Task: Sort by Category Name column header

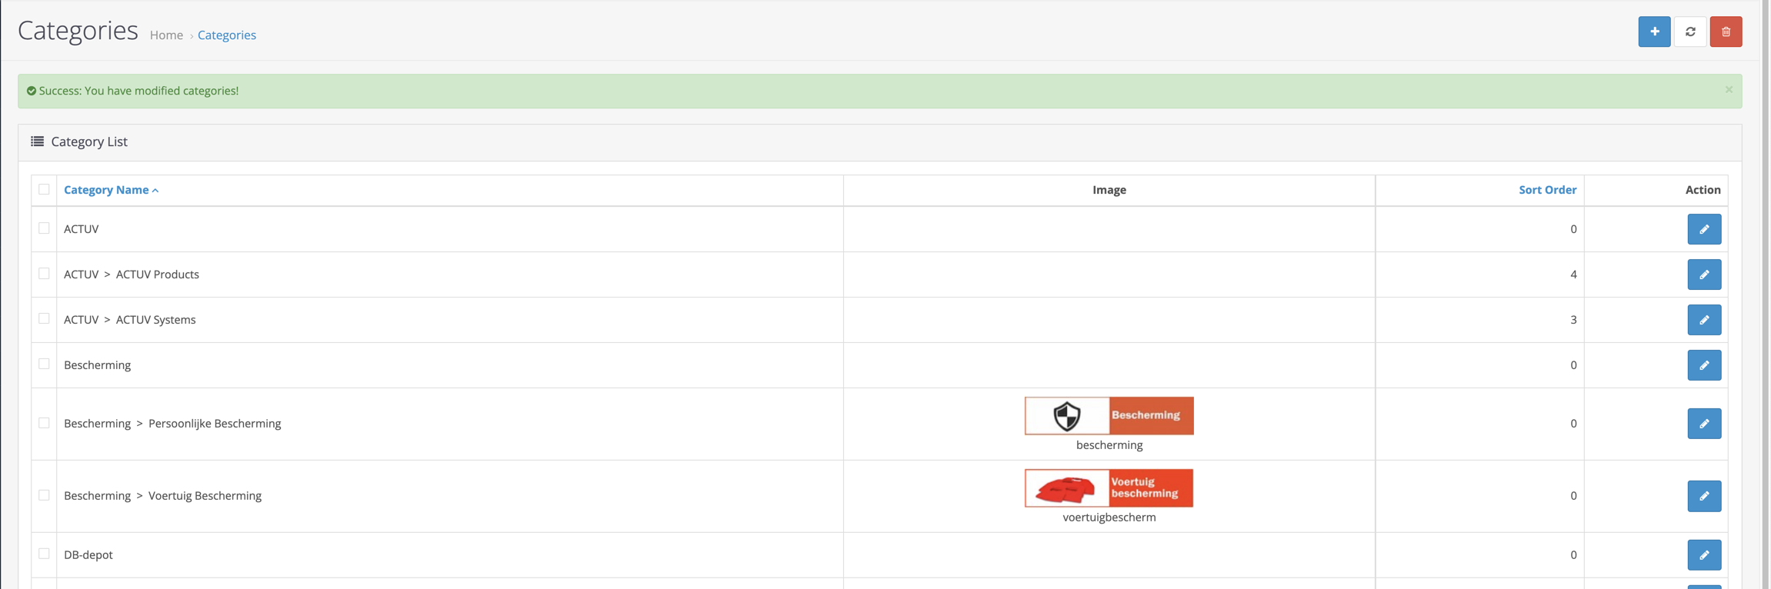Action: tap(111, 190)
